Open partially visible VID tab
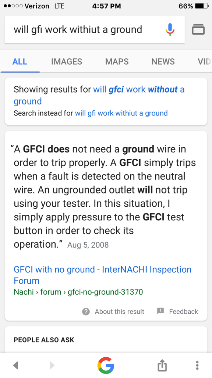This screenshot has width=212, height=378. tap(204, 62)
